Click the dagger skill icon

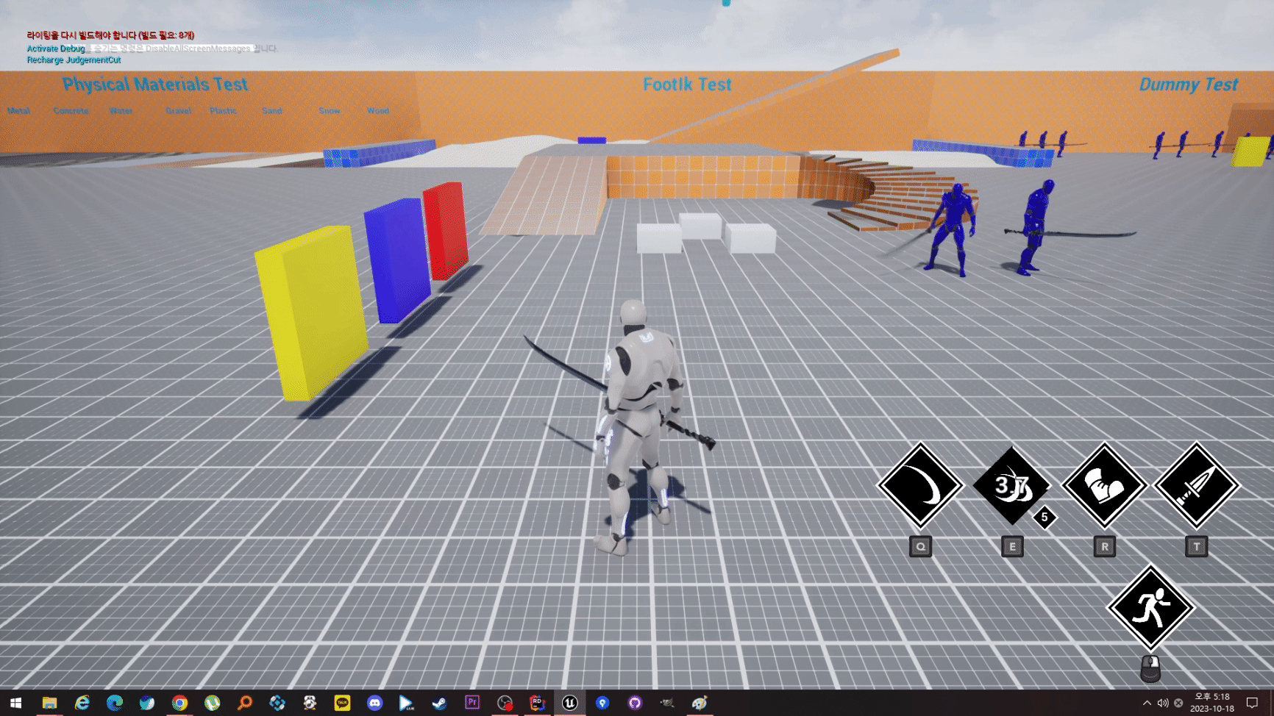click(x=1197, y=486)
